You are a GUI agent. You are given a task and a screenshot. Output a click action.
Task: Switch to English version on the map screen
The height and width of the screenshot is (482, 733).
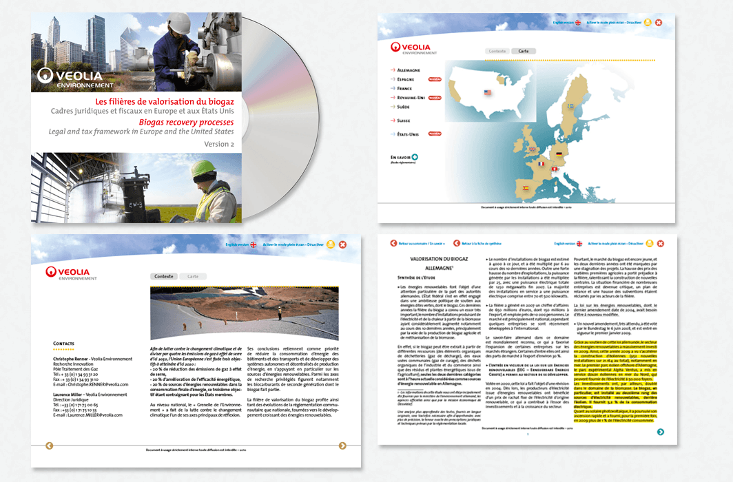click(x=566, y=23)
